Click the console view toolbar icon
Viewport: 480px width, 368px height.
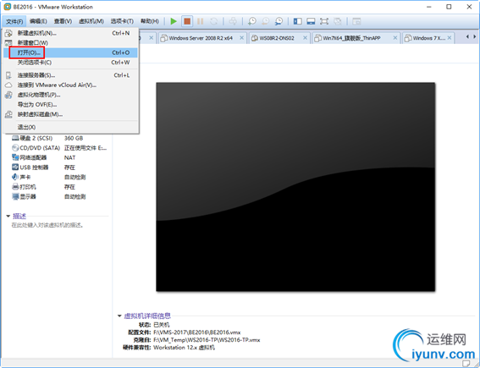click(x=356, y=21)
